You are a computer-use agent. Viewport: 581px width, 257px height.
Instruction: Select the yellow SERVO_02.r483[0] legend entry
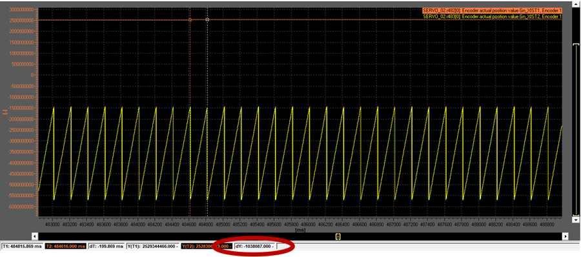pyautogui.click(x=492, y=16)
